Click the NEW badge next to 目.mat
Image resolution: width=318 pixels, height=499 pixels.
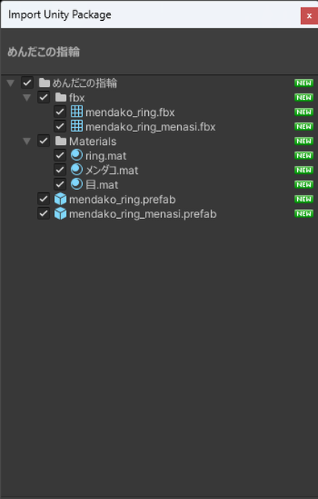pos(304,184)
